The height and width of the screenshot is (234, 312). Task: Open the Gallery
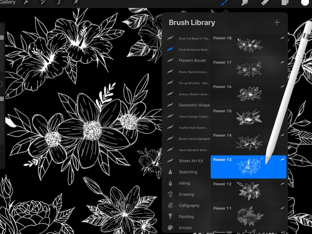(x=8, y=2)
